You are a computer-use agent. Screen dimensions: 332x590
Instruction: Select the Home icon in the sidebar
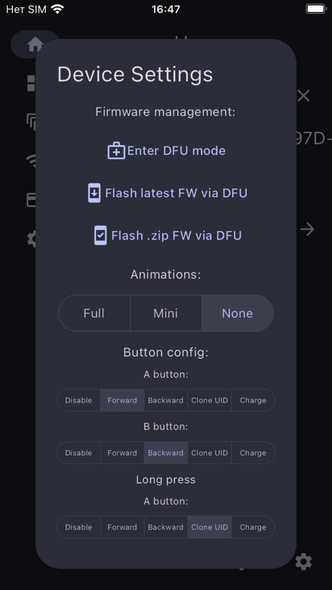[35, 44]
